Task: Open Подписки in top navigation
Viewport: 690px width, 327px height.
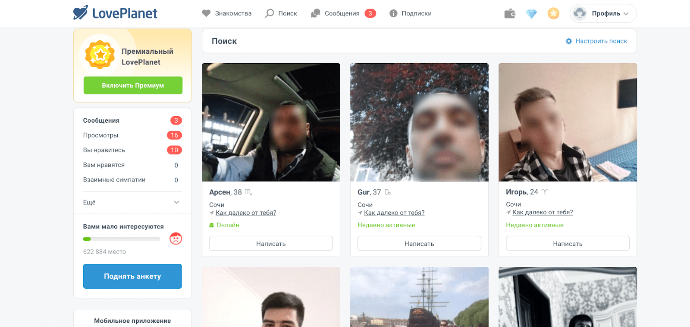Action: click(410, 13)
